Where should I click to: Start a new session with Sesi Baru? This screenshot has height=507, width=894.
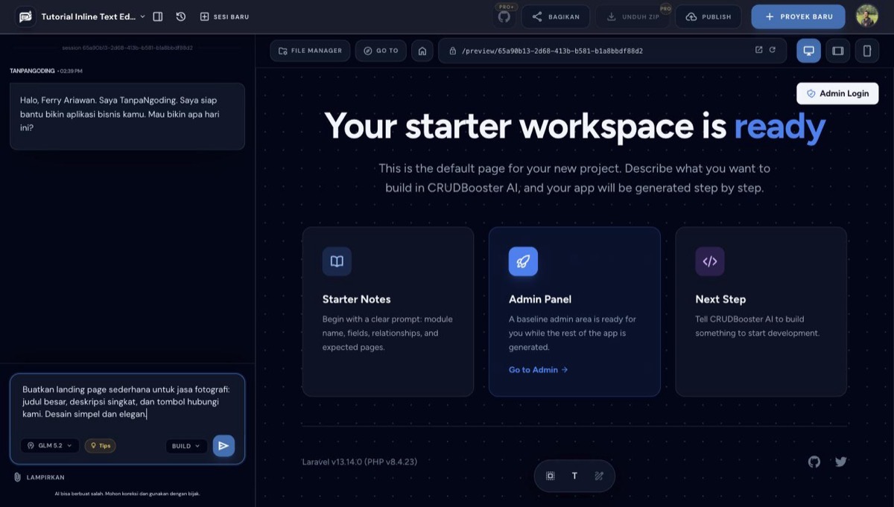[x=224, y=16]
